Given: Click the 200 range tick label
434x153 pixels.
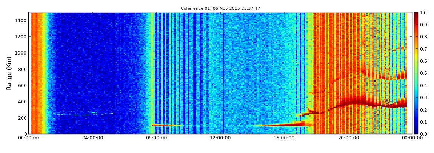Looking at the screenshot, I should tap(22, 118).
